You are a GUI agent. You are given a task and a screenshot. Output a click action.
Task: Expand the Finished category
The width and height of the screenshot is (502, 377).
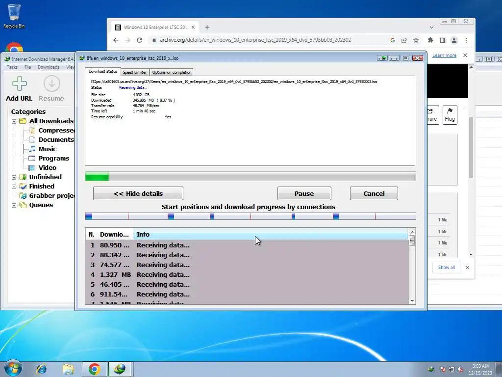coord(14,187)
